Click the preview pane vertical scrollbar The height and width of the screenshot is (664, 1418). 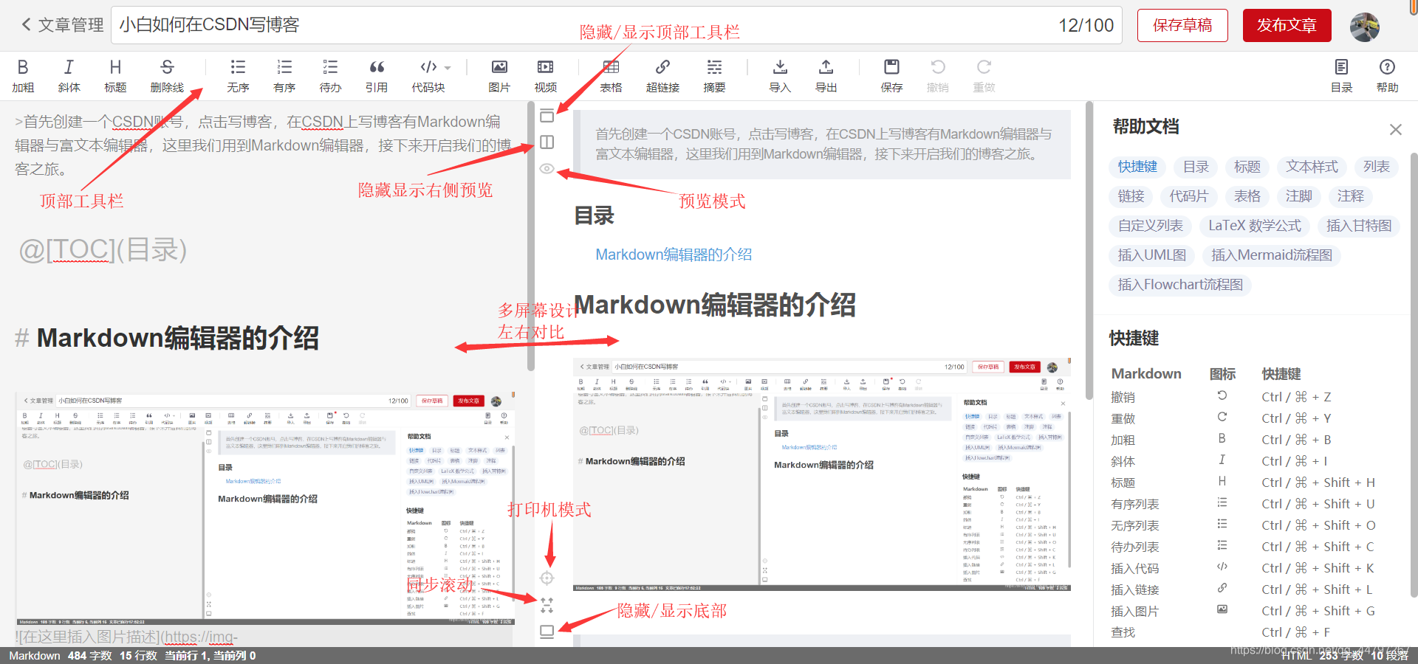[1089, 251]
